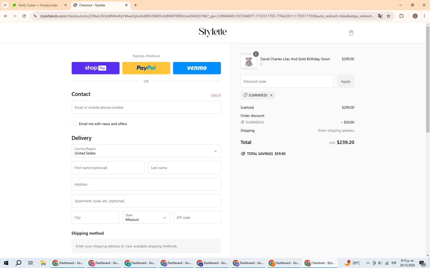
Task: Open network settings tray icon
Action: pyautogui.click(x=387, y=263)
